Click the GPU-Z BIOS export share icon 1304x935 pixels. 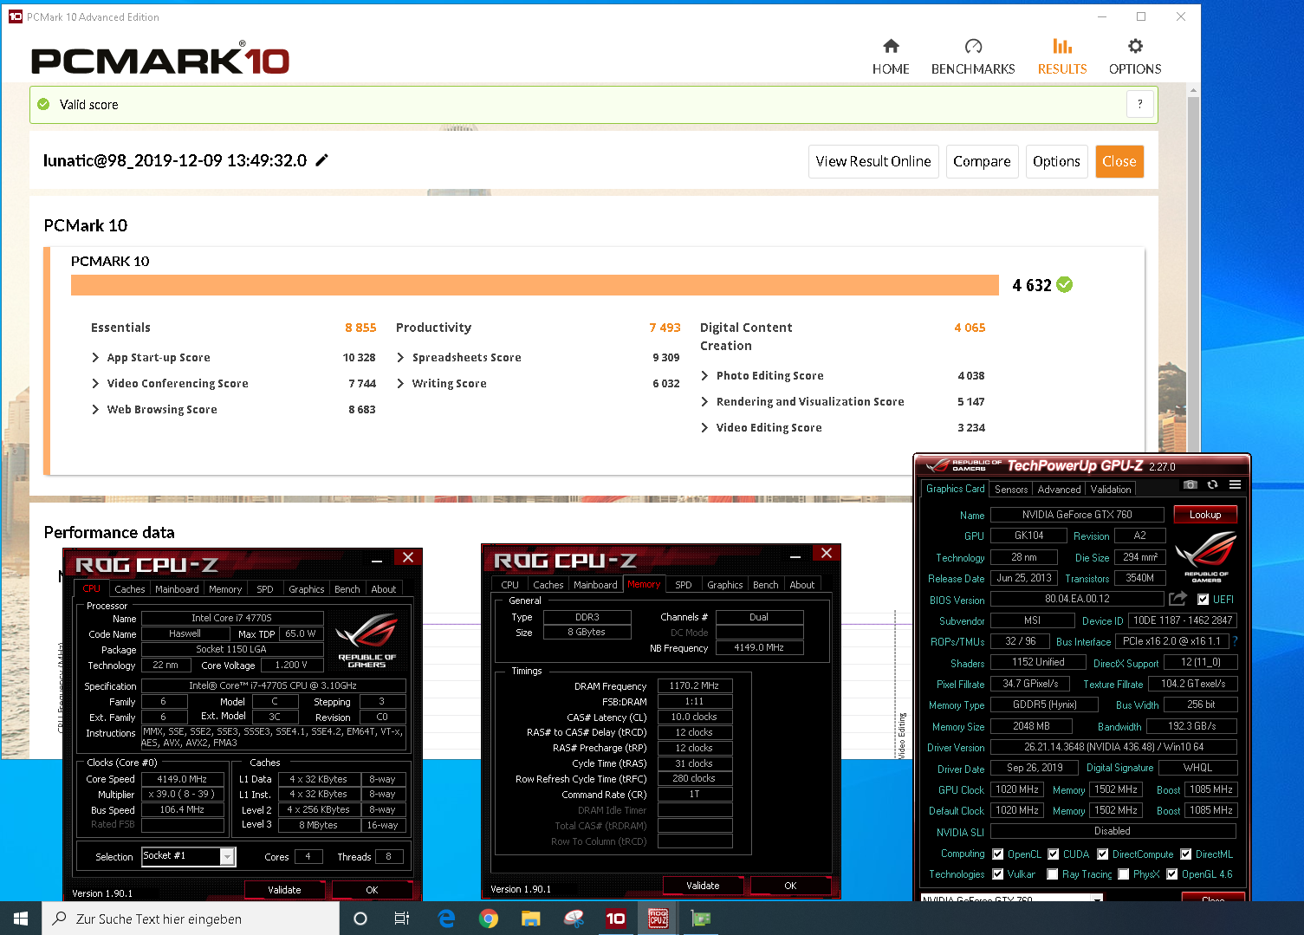[1177, 599]
